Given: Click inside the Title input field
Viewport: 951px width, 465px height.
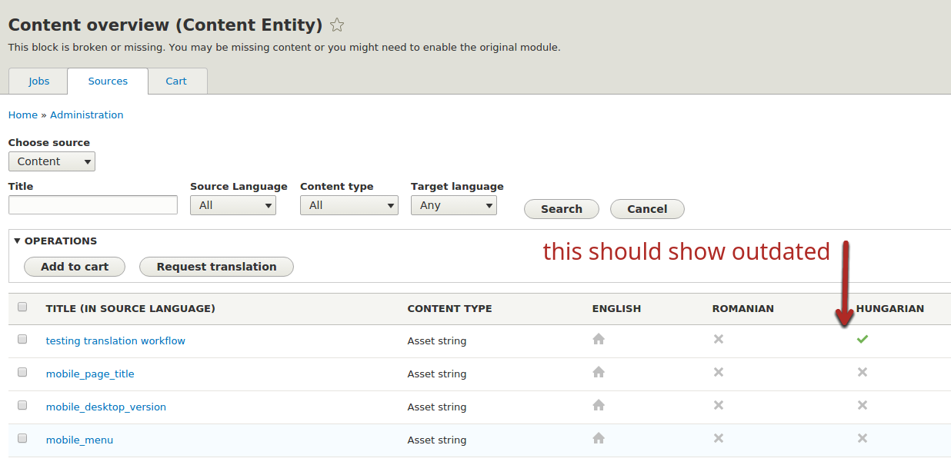Looking at the screenshot, I should [92, 204].
